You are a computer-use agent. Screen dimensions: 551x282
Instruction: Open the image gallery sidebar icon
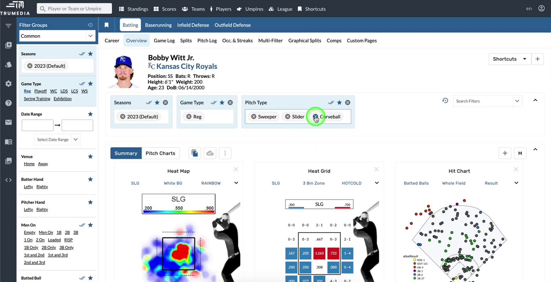[8, 161]
